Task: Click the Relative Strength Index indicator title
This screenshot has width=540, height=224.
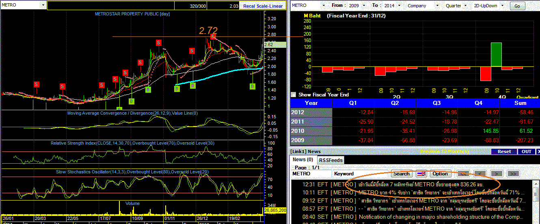Action: pos(132,143)
